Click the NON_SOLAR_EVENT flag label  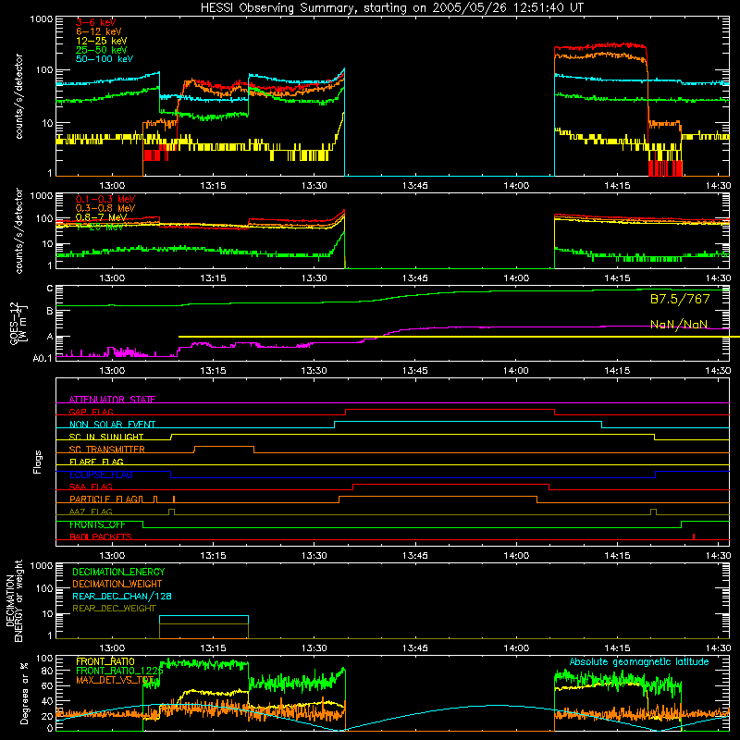coord(112,425)
